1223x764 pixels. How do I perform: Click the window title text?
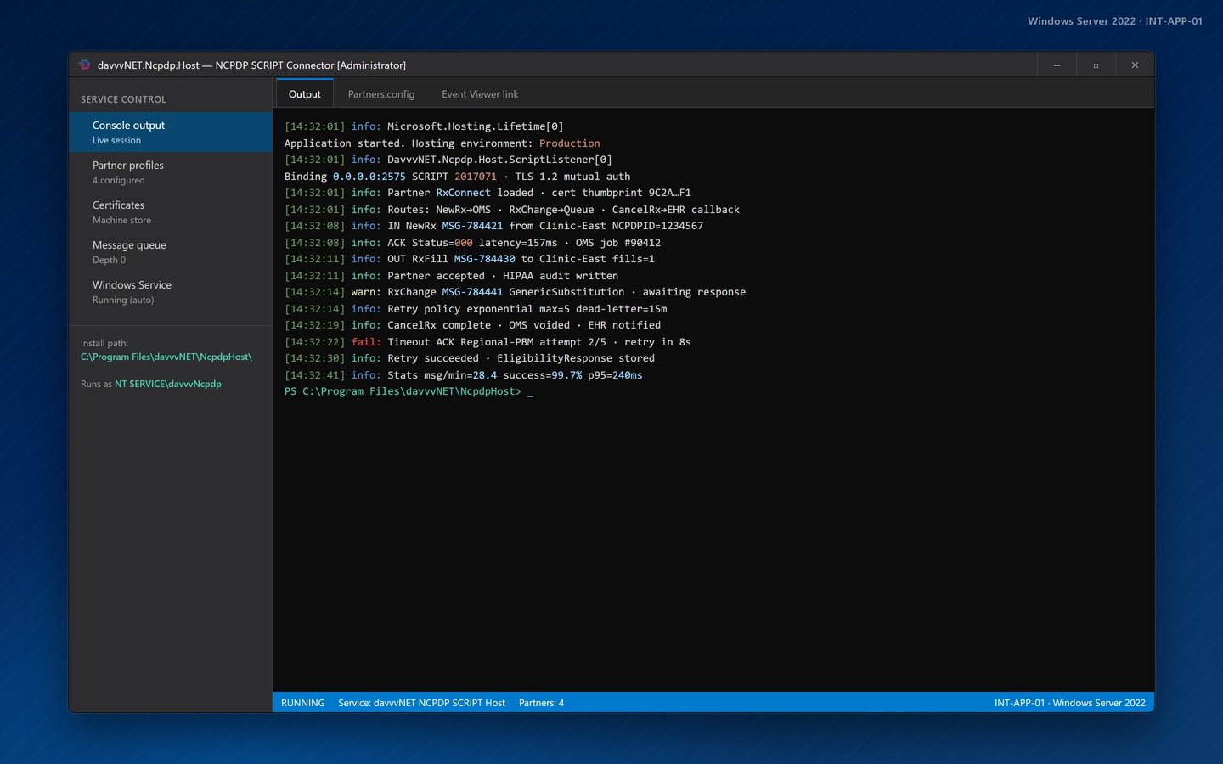(251, 65)
